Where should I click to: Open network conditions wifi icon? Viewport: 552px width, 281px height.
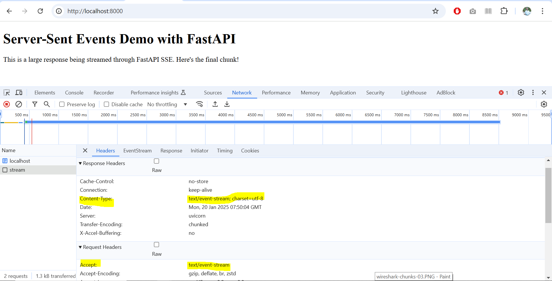[199, 104]
